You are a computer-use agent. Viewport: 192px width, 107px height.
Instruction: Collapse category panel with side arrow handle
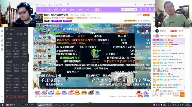[28, 58]
